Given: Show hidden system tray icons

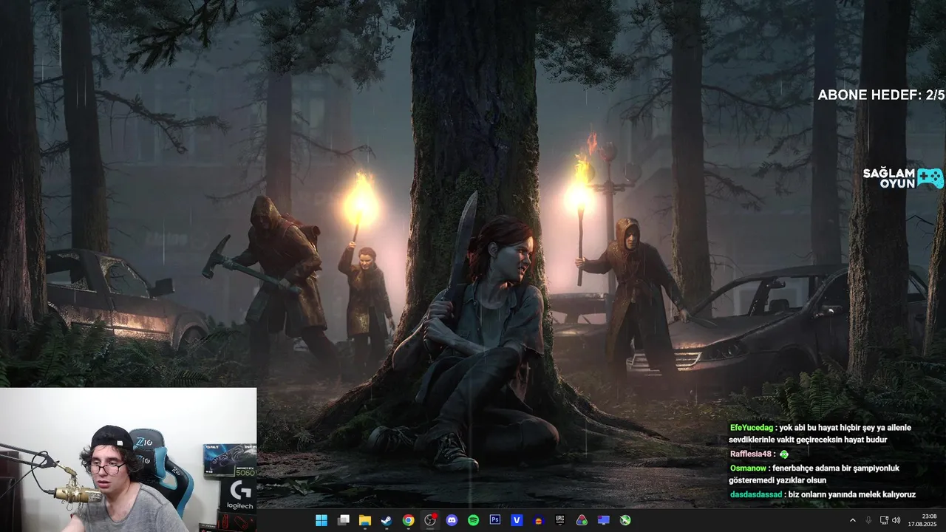Looking at the screenshot, I should coord(852,520).
